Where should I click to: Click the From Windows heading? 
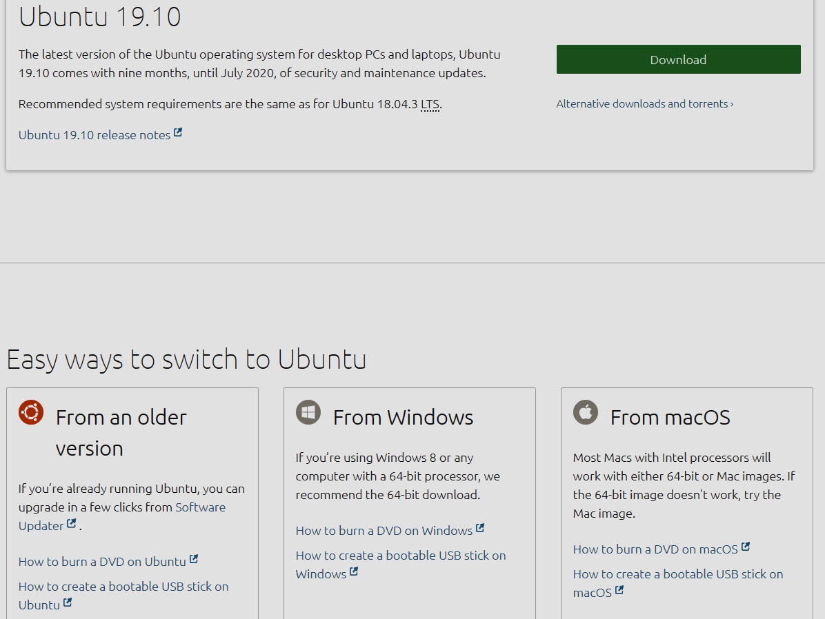403,418
